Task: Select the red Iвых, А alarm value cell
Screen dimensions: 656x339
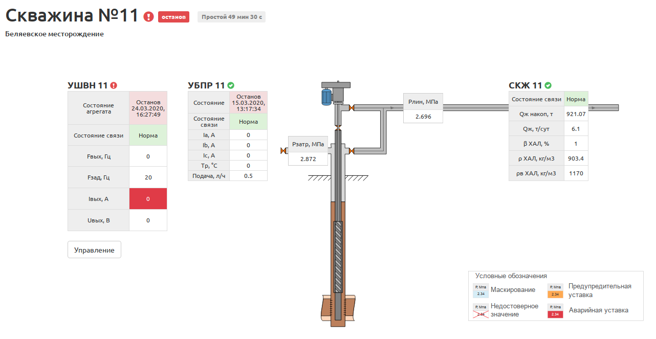Action: 148,199
